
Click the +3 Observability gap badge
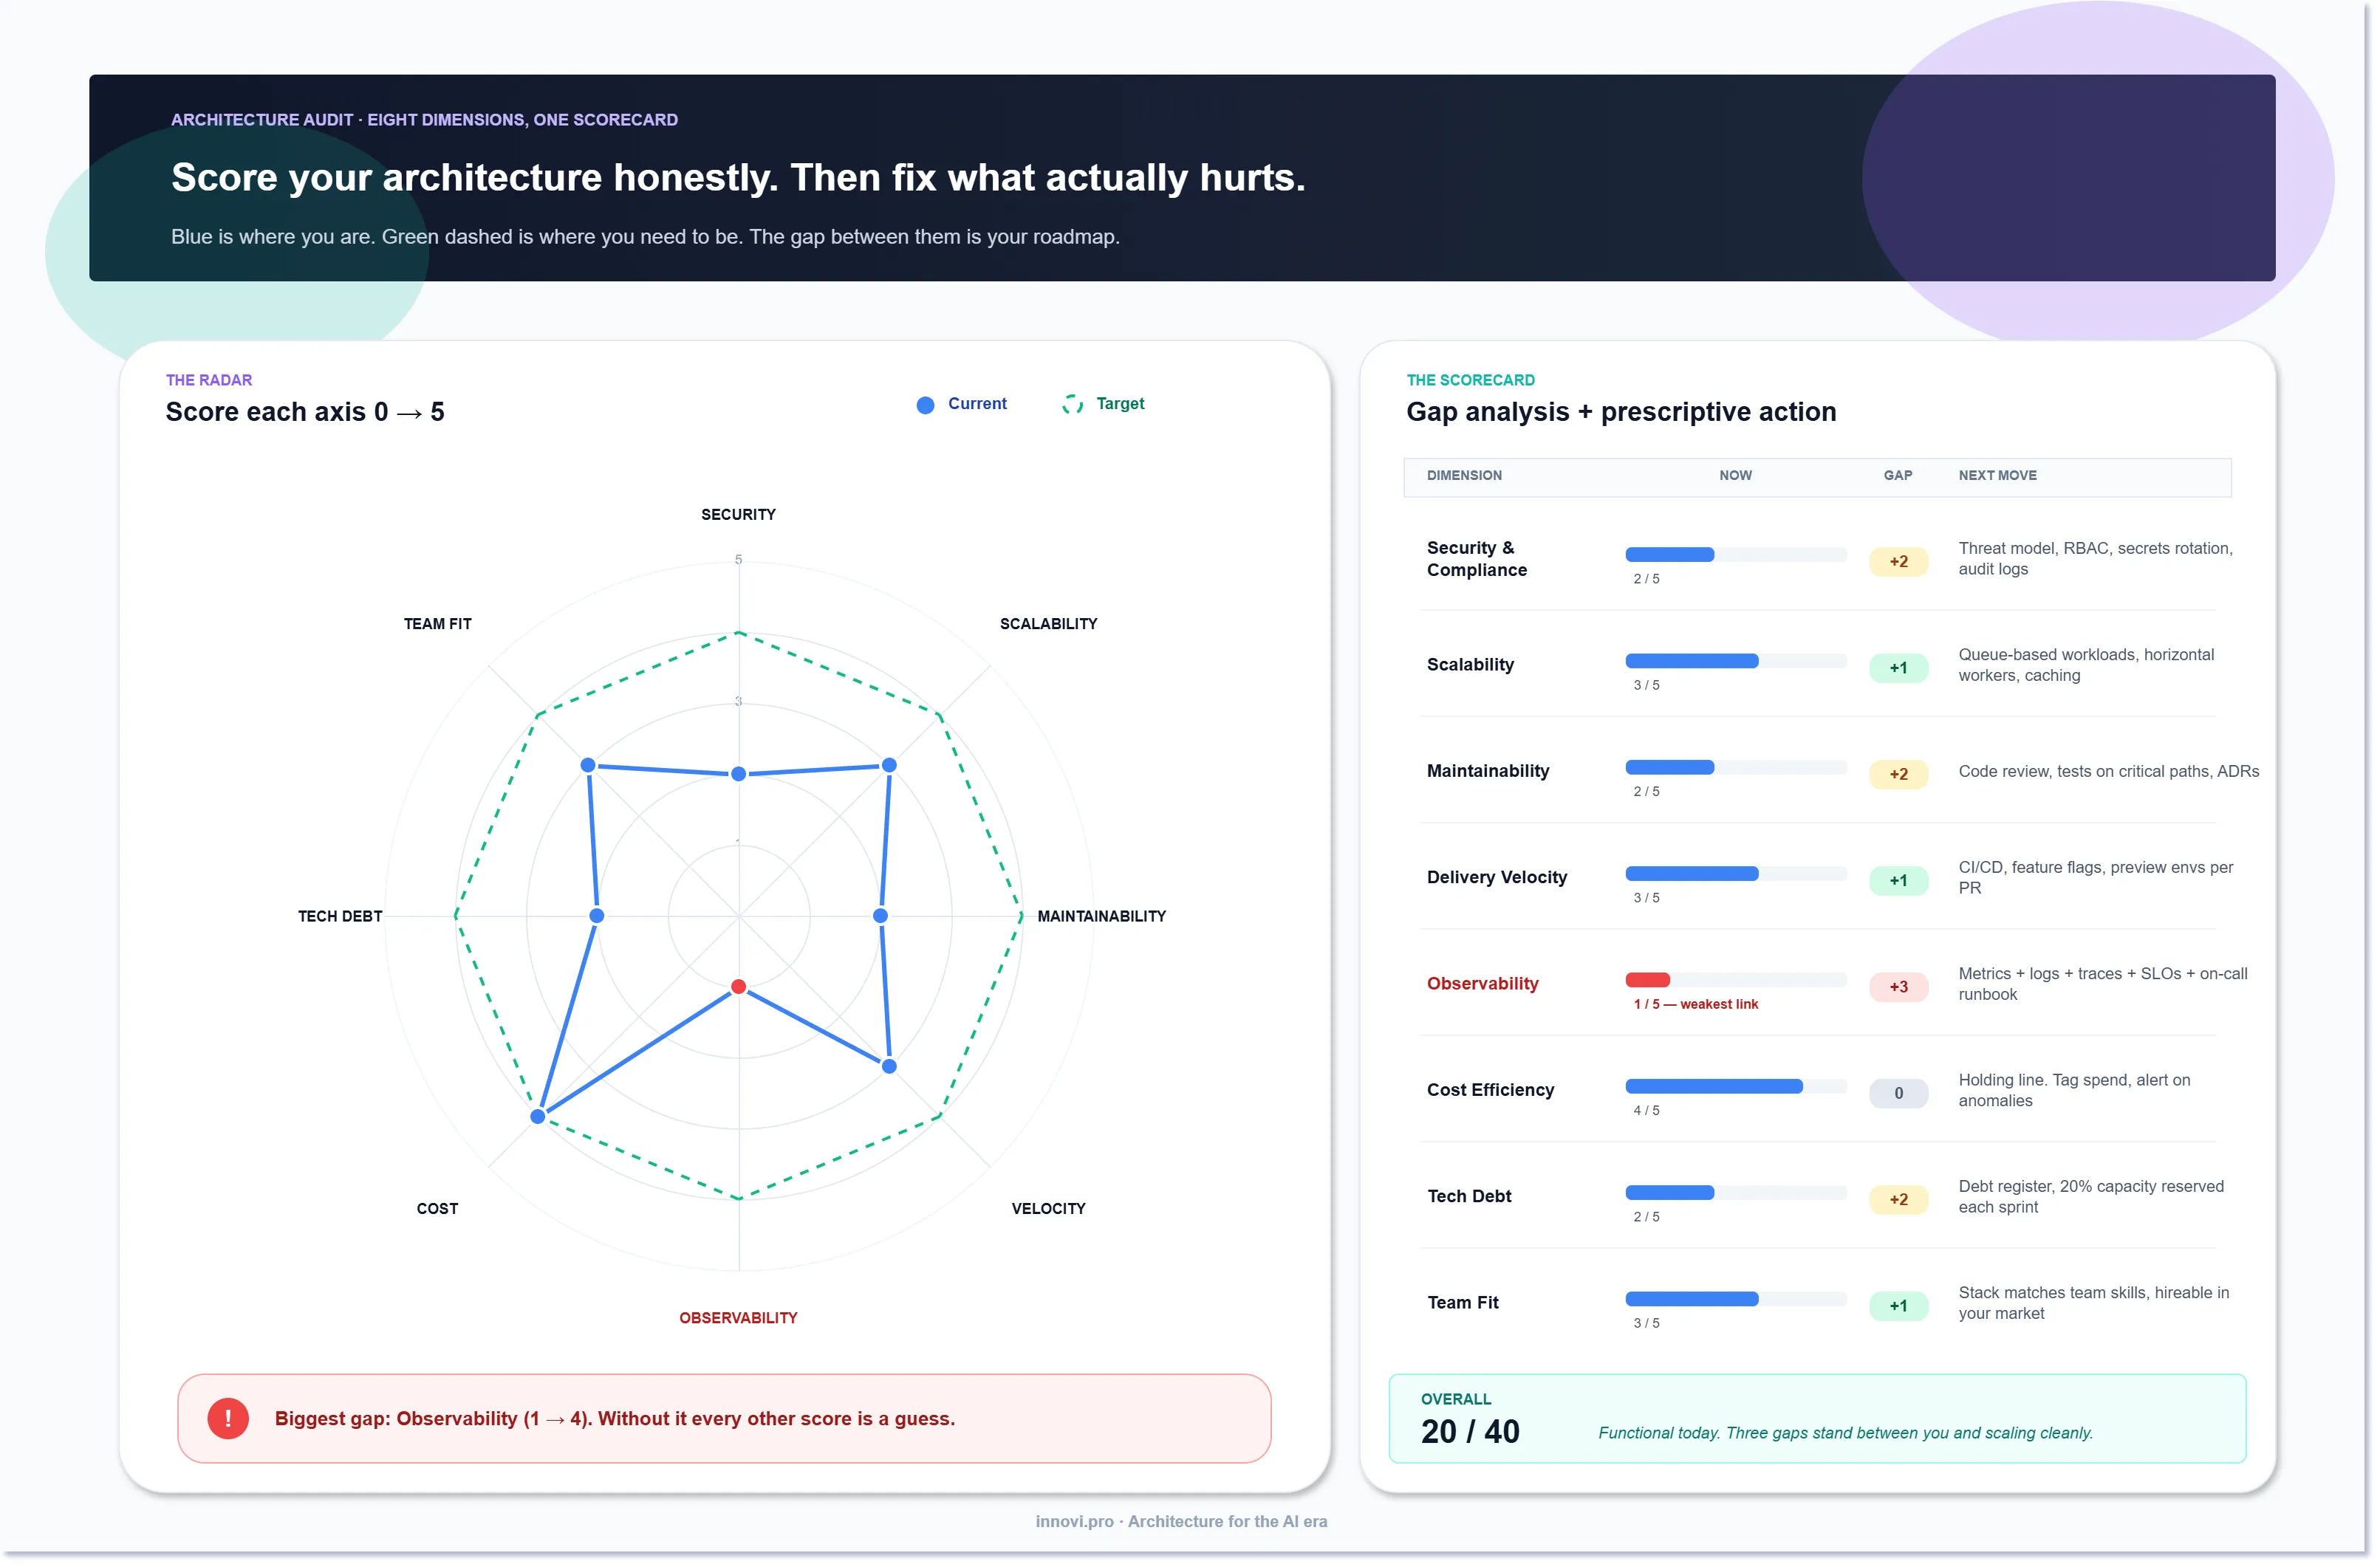pyautogui.click(x=1898, y=987)
